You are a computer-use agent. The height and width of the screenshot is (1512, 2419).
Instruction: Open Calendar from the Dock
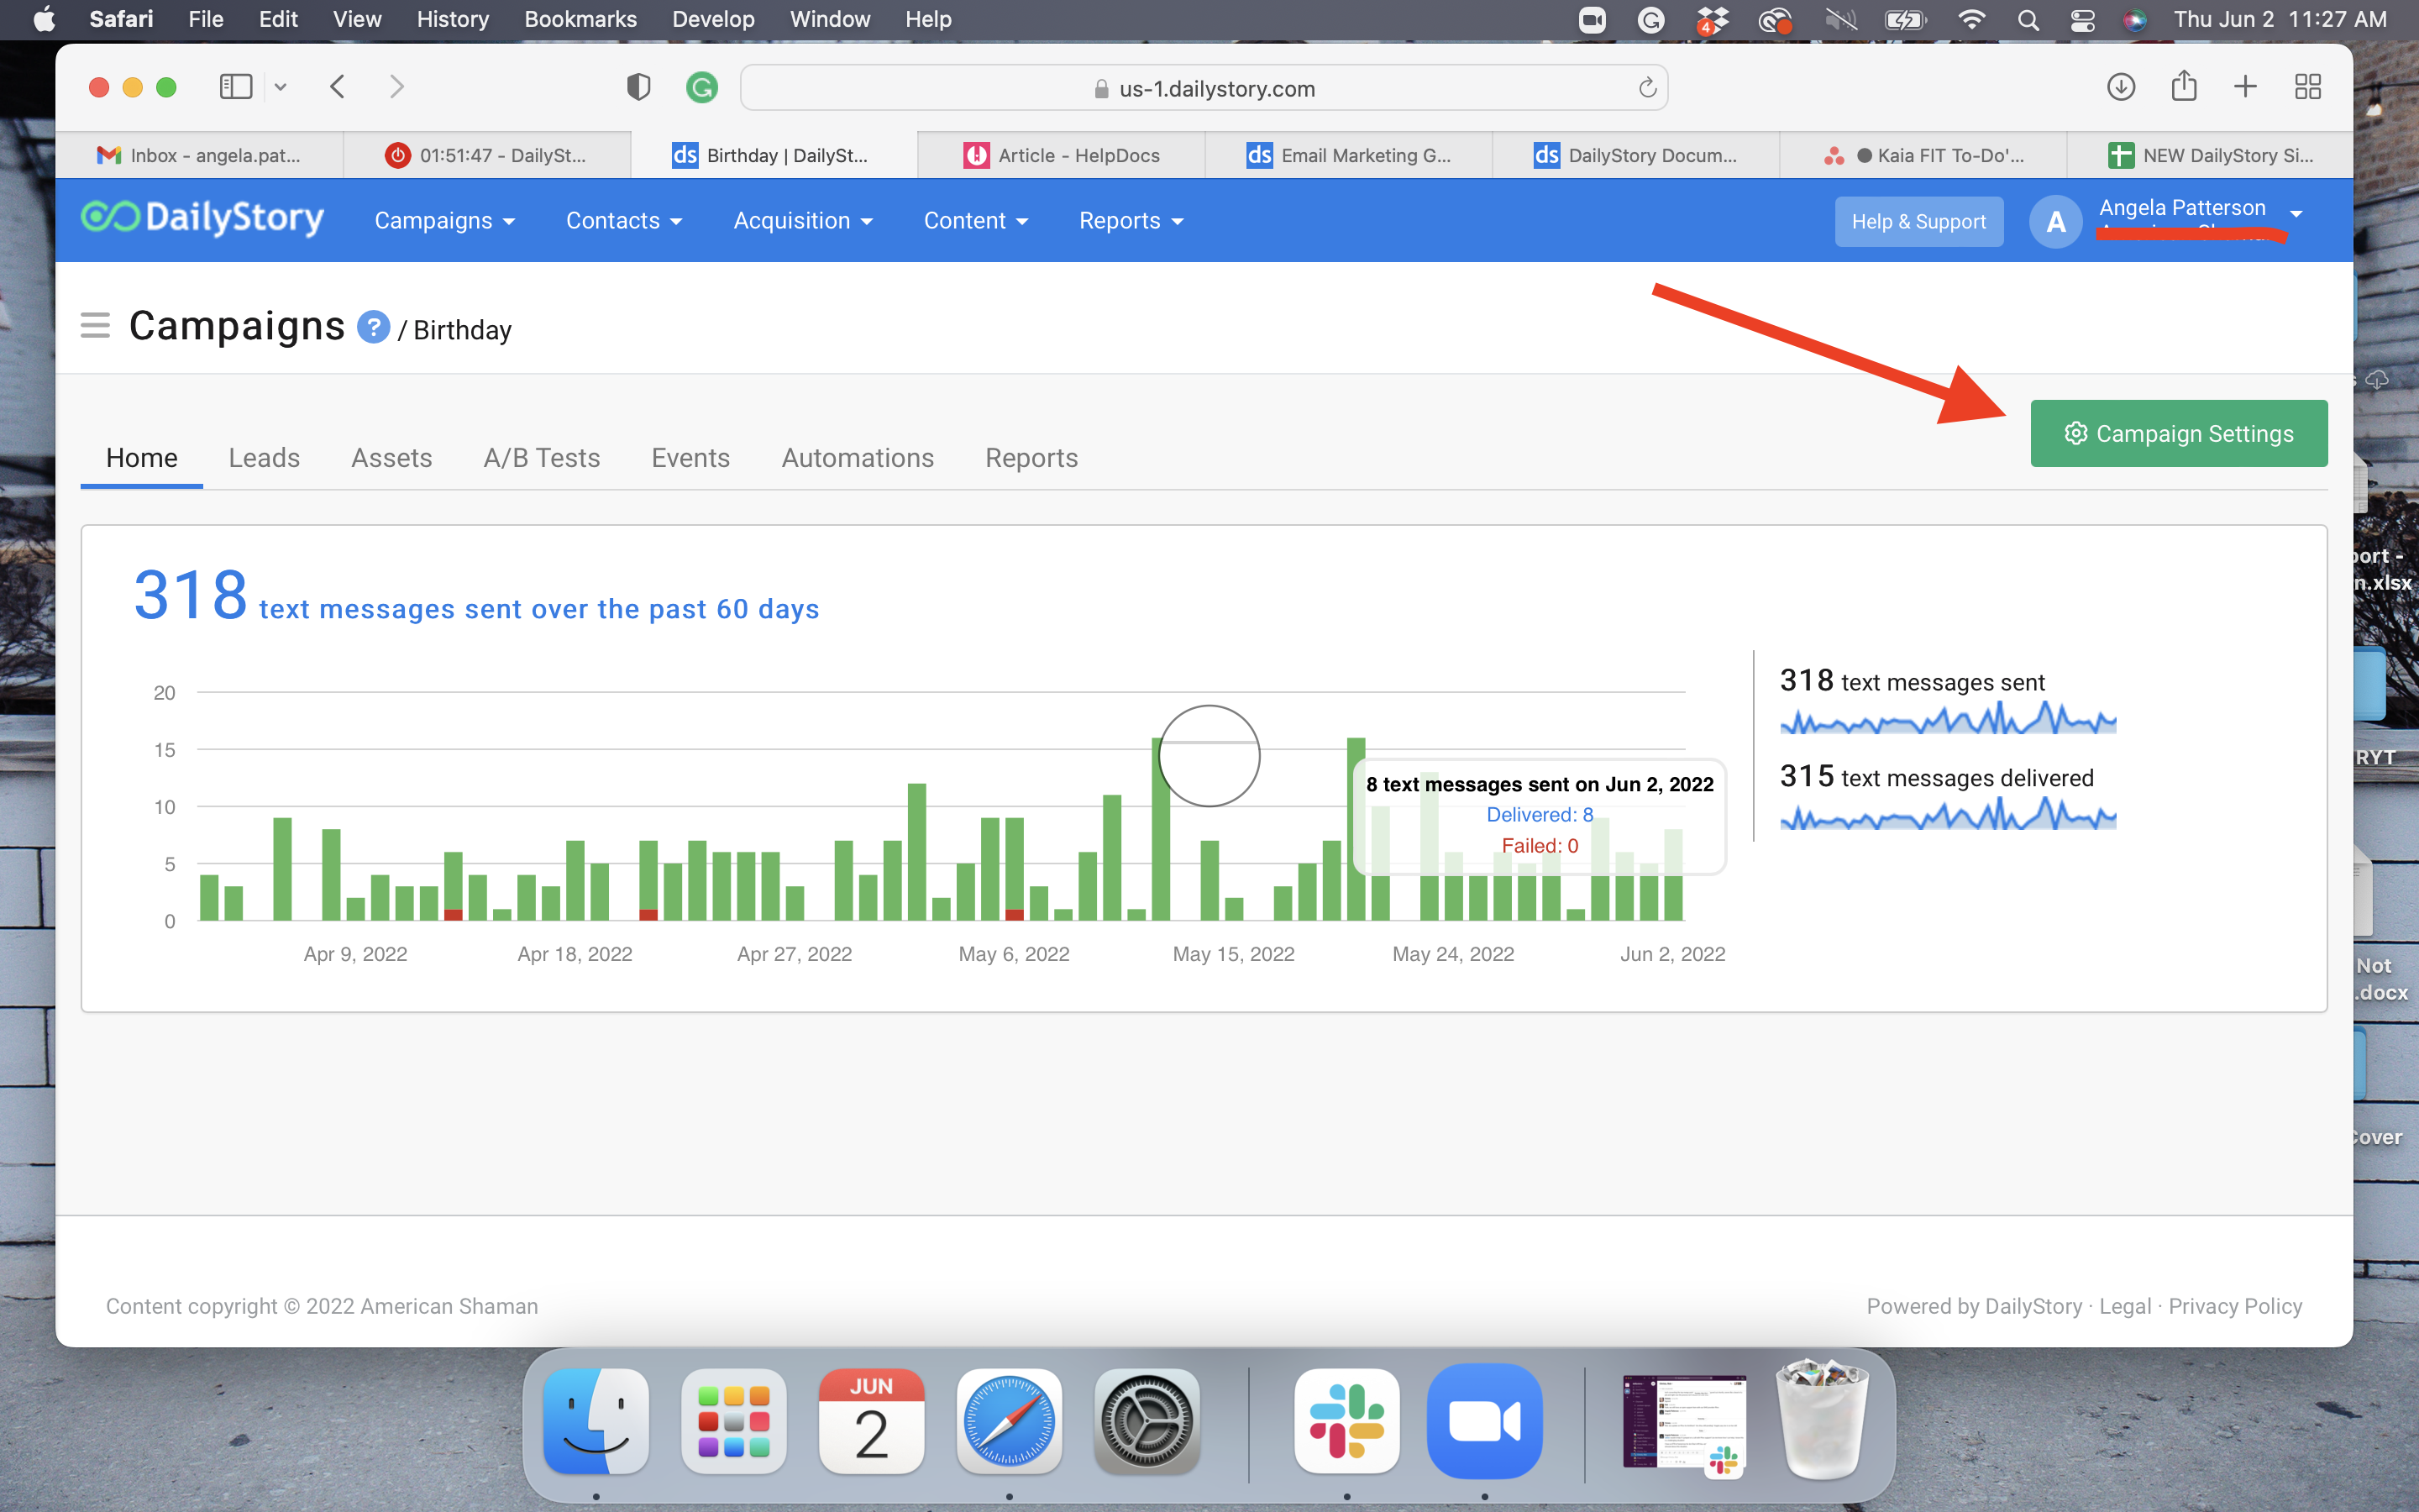[x=871, y=1422]
